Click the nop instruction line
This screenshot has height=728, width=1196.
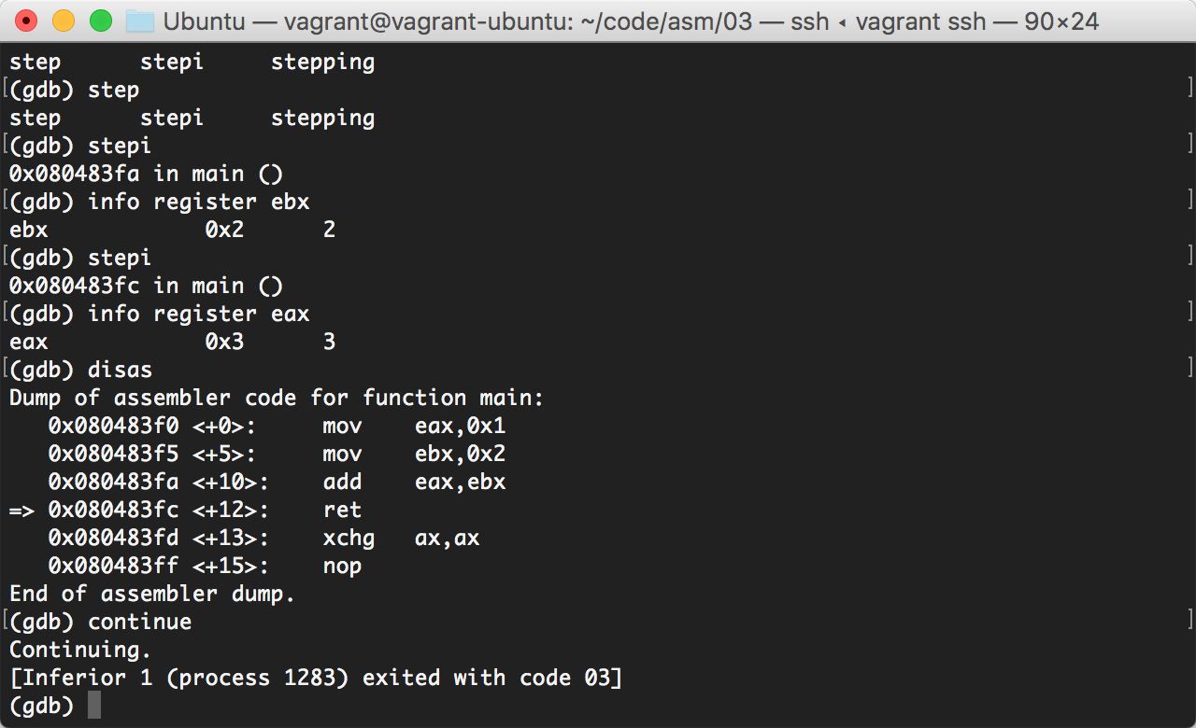click(x=205, y=566)
